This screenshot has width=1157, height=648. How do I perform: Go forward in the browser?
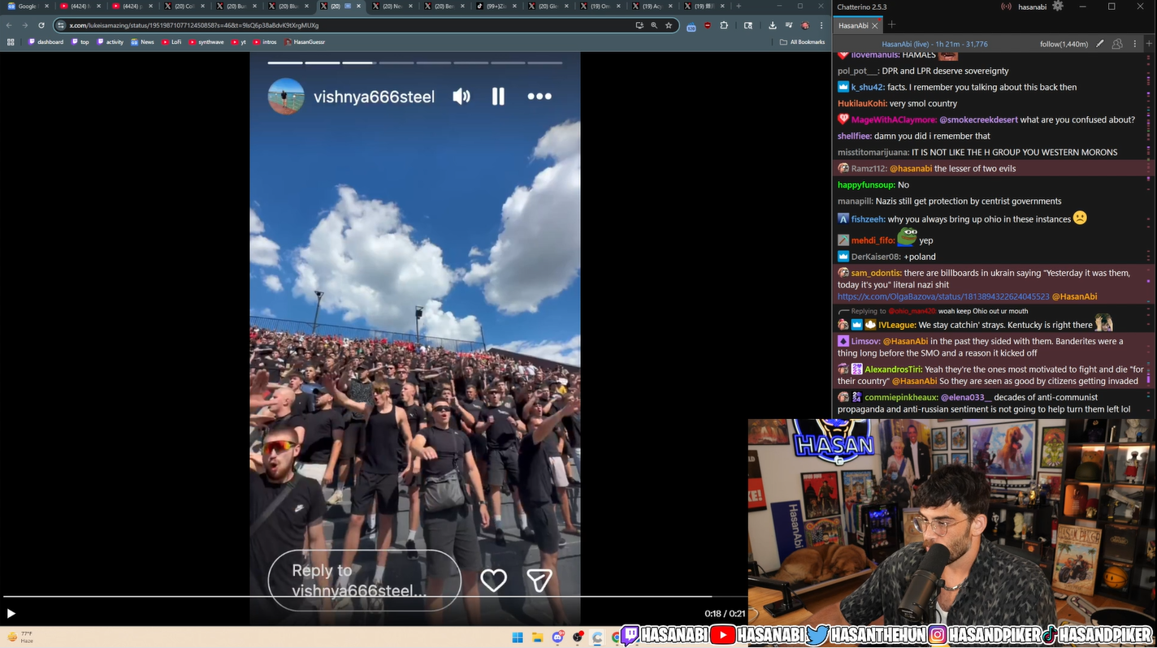click(25, 25)
